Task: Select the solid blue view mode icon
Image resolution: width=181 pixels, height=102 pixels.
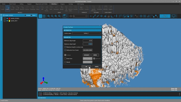Action: point(40,16)
